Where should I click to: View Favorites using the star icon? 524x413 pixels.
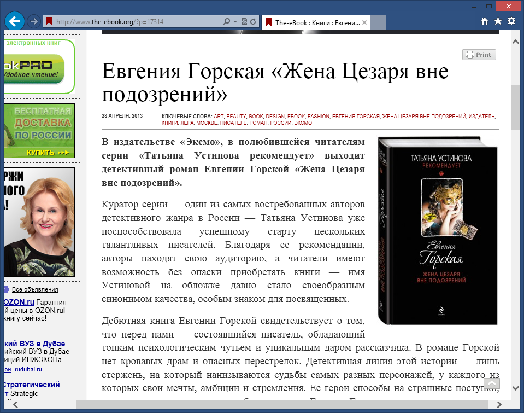pyautogui.click(x=498, y=20)
